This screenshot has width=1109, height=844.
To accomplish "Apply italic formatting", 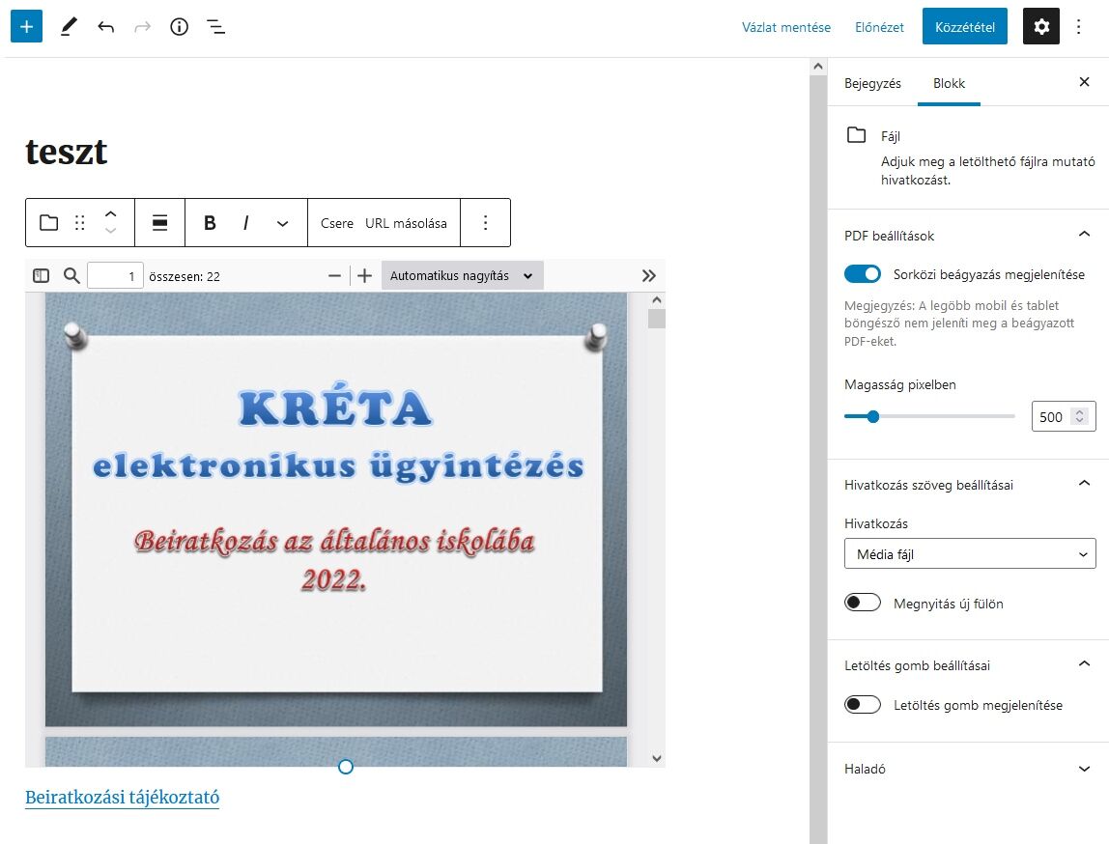I will point(245,223).
